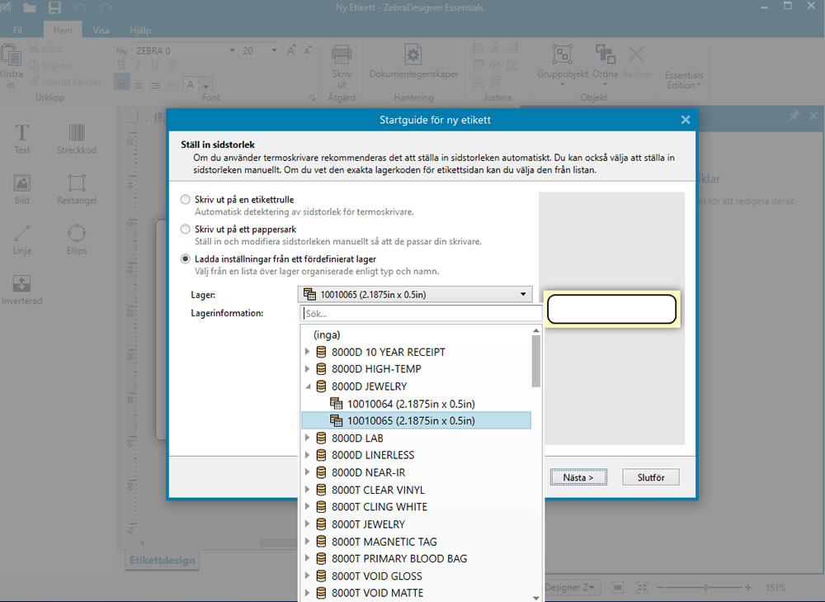Choose the (inga) entry in the list
825x602 pixels.
(x=327, y=334)
